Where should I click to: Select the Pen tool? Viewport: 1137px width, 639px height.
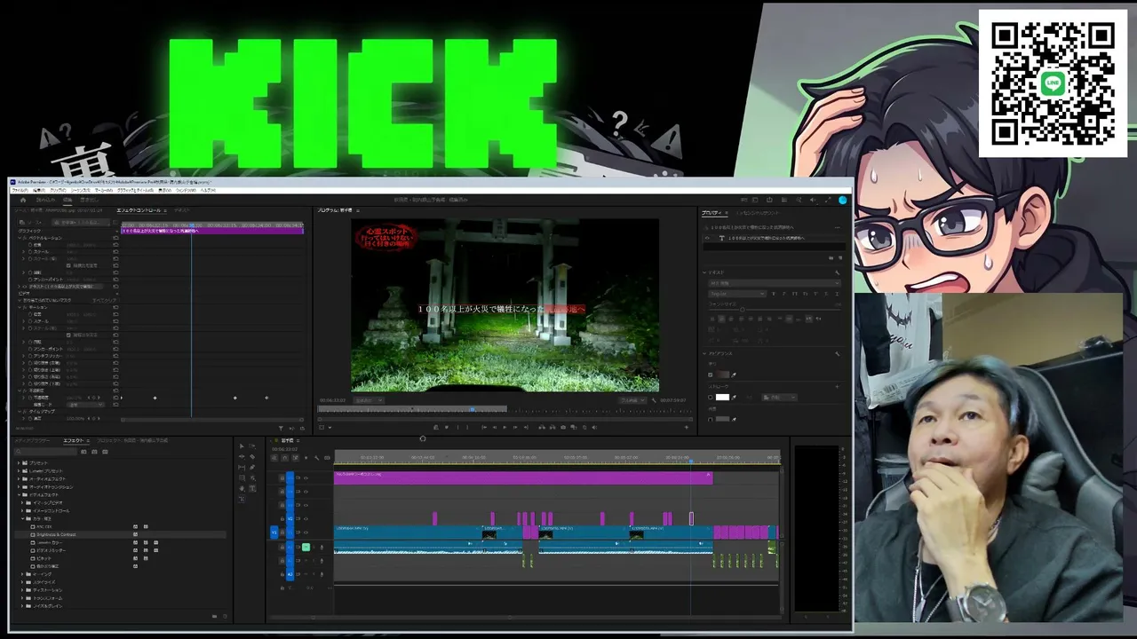click(x=252, y=468)
